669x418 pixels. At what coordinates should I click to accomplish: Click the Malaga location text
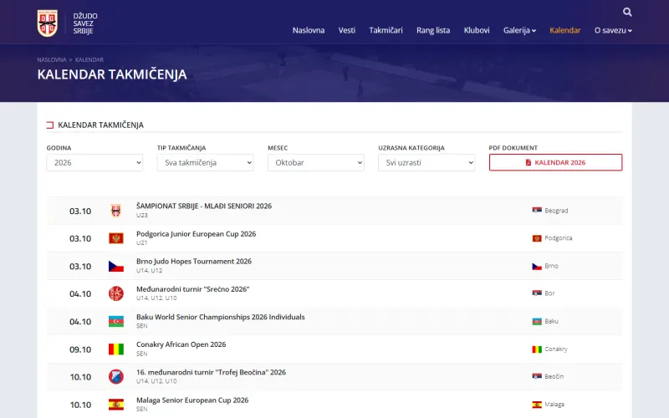(x=554, y=405)
